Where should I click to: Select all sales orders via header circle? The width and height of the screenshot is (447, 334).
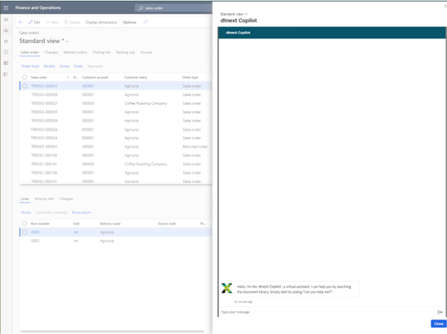coord(25,77)
